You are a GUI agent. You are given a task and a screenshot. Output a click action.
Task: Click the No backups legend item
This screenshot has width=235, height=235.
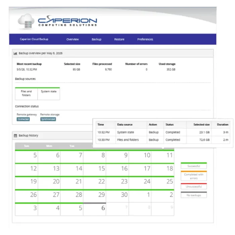coord(194,195)
